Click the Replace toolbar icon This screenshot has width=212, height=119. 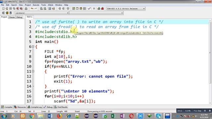point(45,9)
